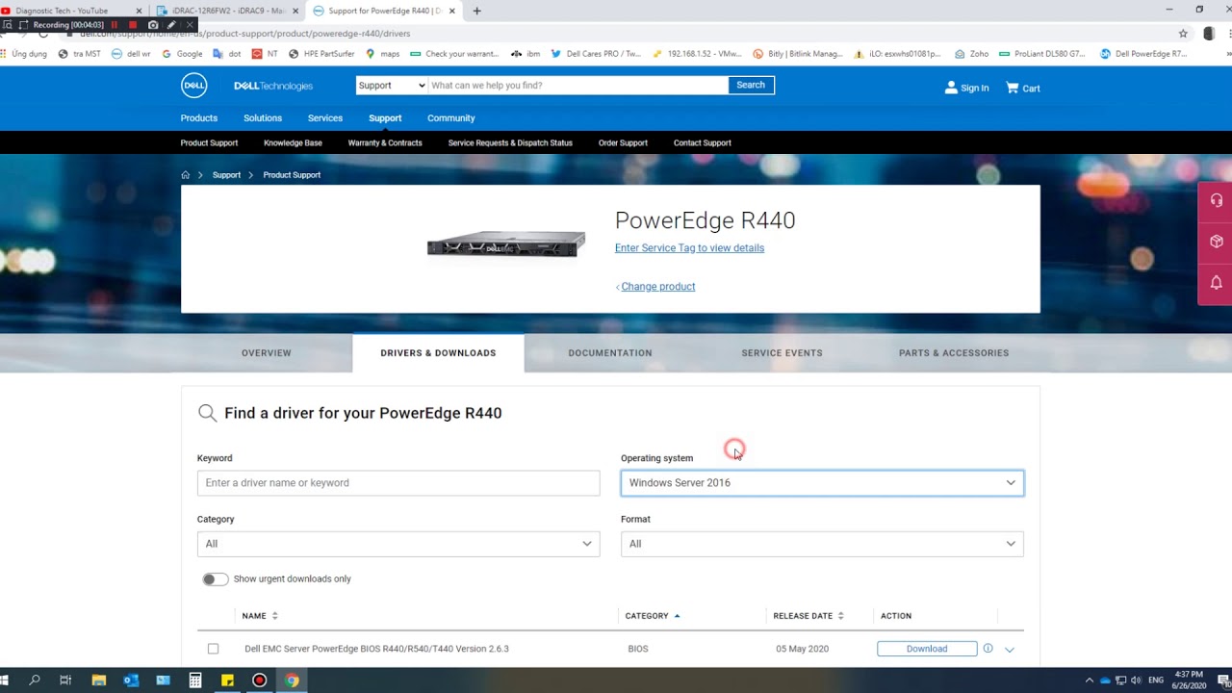Toggle Show urgent downloads only switch
The image size is (1232, 693).
coord(215,579)
